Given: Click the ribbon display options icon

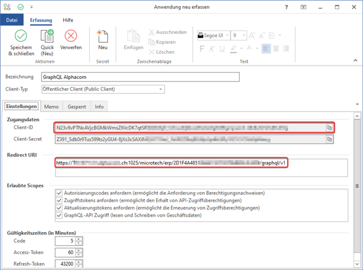Looking at the screenshot, I should click(x=303, y=7).
